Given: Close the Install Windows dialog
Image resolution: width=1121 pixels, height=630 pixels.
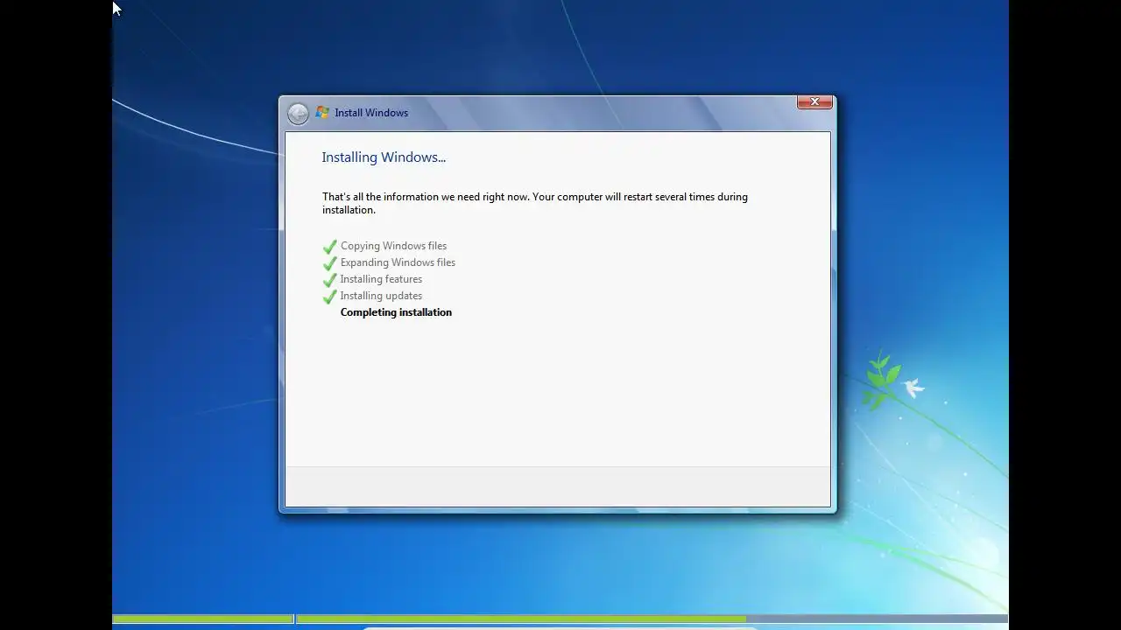Looking at the screenshot, I should coord(814,102).
